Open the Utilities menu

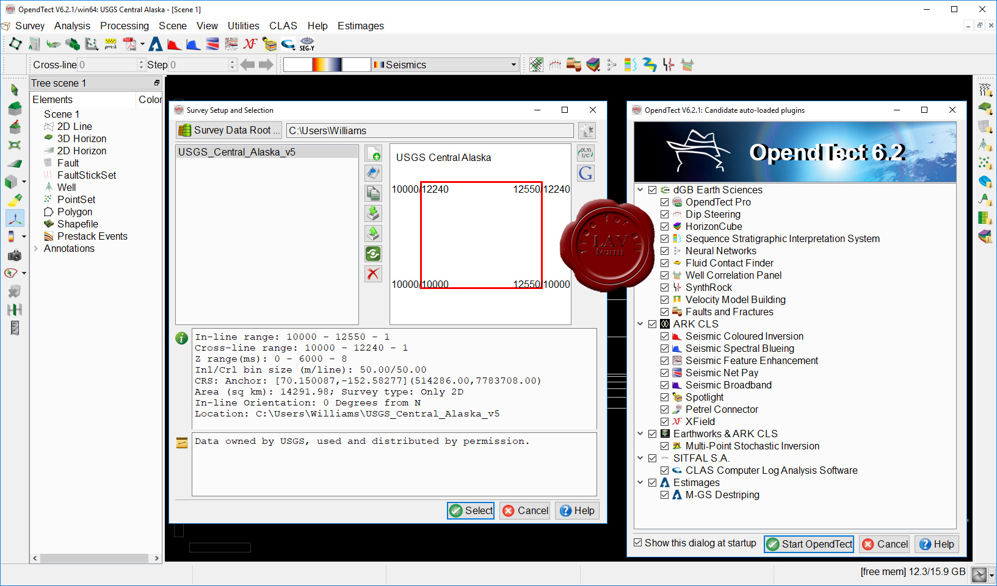click(x=244, y=26)
